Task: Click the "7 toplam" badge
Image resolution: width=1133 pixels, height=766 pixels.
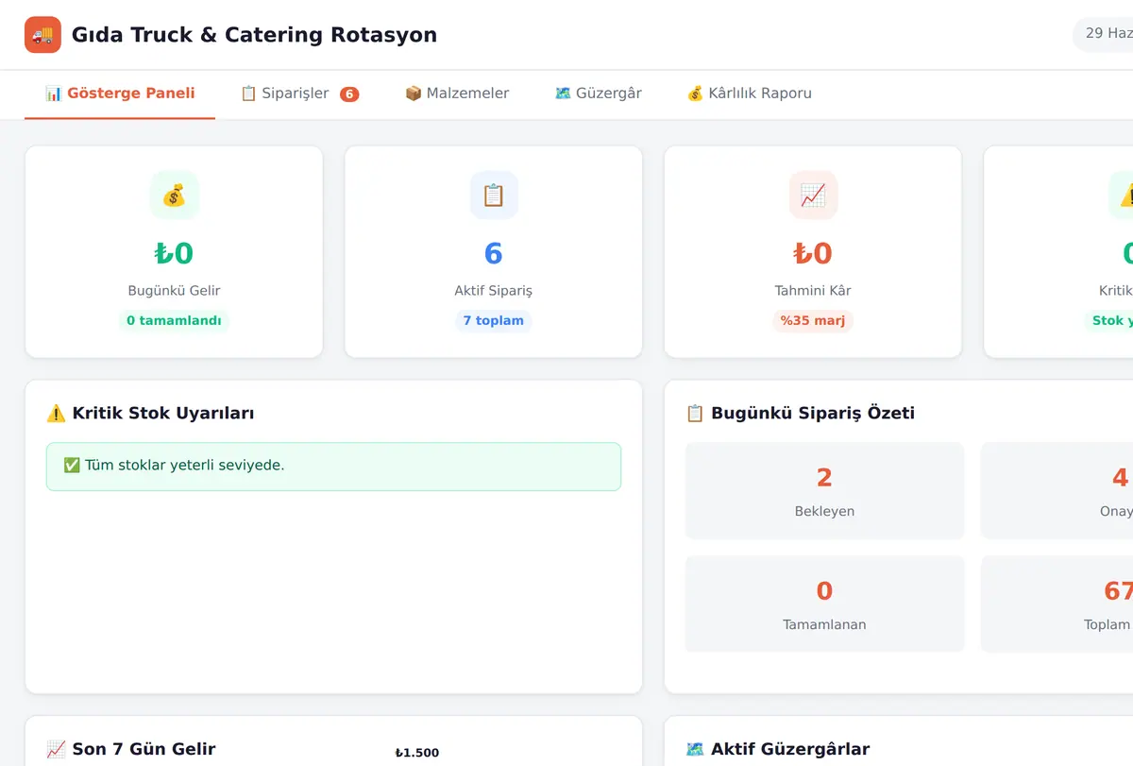Action: coord(494,321)
